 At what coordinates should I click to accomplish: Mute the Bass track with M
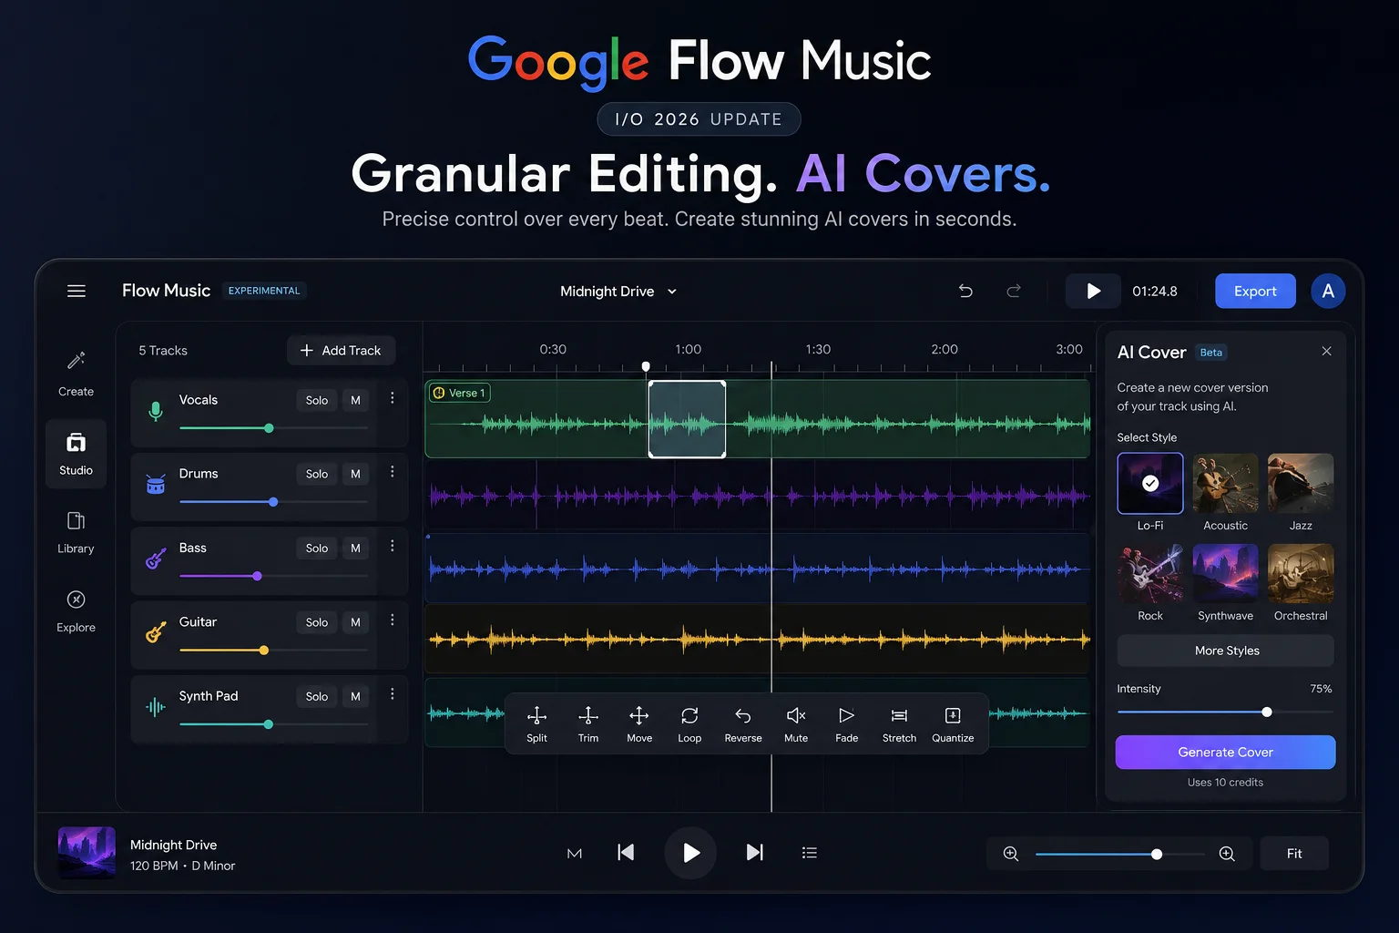[355, 549]
